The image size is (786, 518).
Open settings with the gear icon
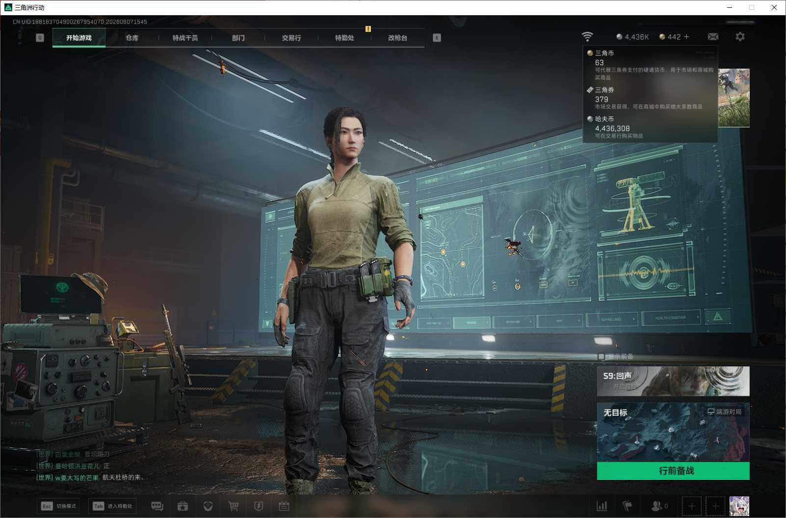coord(740,36)
